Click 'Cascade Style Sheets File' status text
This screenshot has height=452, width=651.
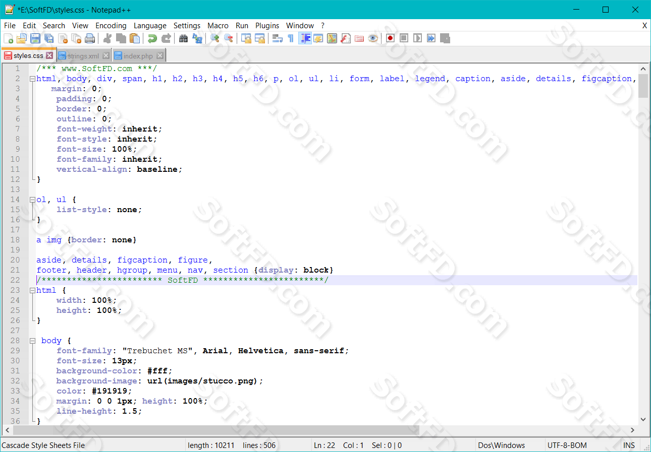click(43, 445)
